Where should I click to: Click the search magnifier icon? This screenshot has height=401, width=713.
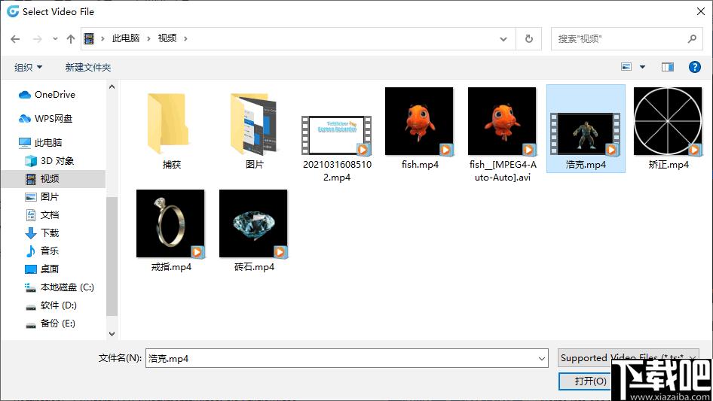[x=692, y=39]
